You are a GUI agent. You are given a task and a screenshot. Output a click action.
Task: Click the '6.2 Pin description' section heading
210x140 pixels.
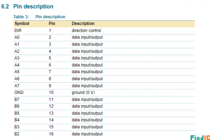click(27, 7)
